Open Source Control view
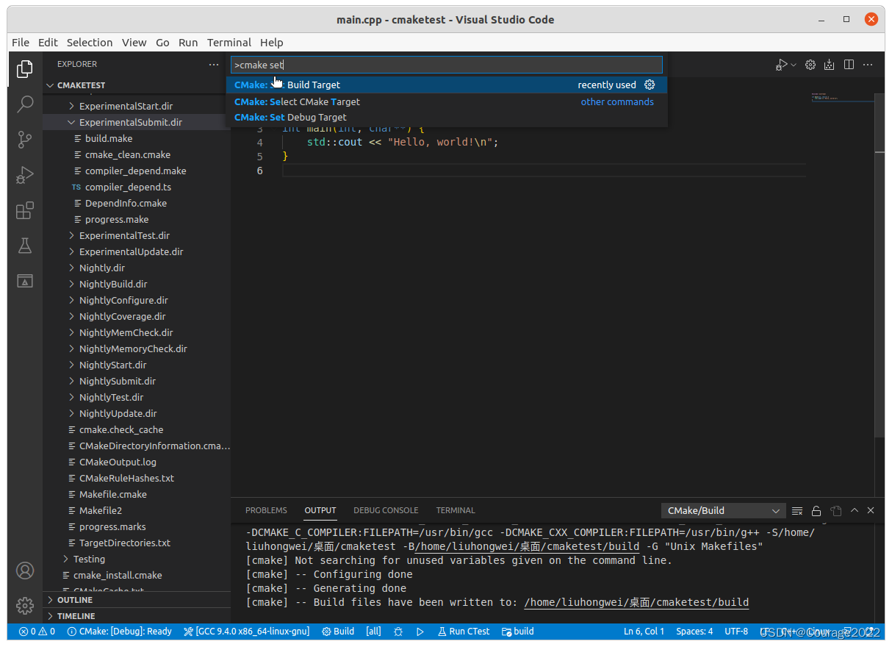892x647 pixels. [25, 139]
